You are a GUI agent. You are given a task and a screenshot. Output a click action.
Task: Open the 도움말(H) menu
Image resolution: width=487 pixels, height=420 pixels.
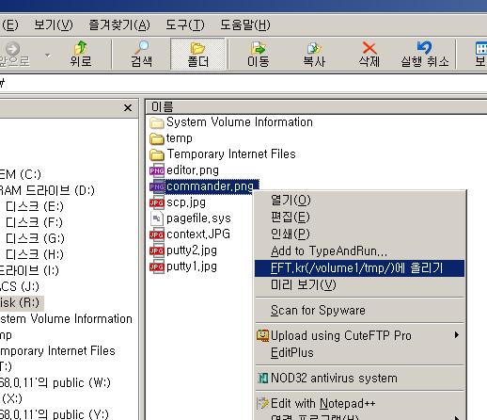(x=245, y=24)
